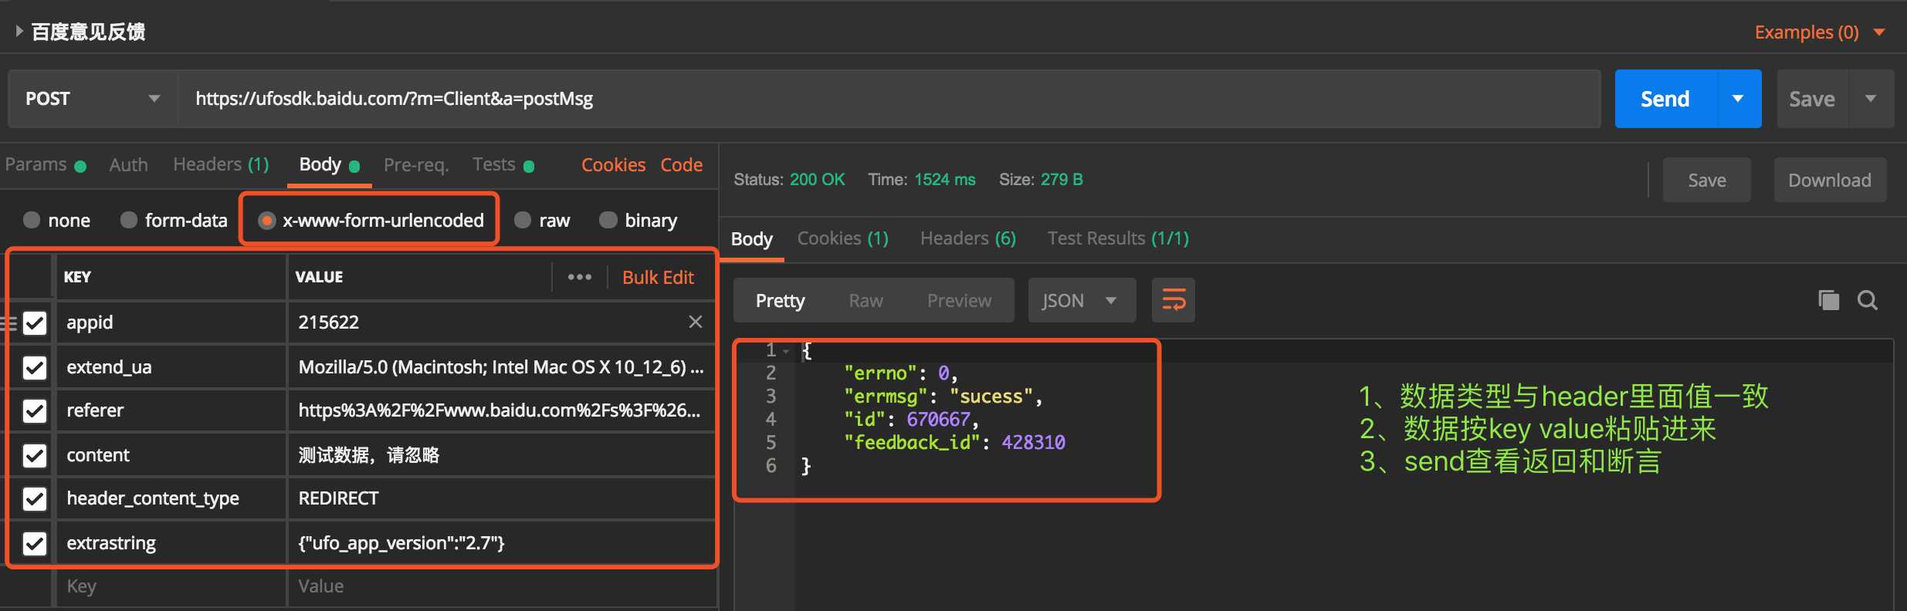Screen dimensions: 1907x611
Task: Uncheck the content parameter checkbox
Action: (x=35, y=455)
